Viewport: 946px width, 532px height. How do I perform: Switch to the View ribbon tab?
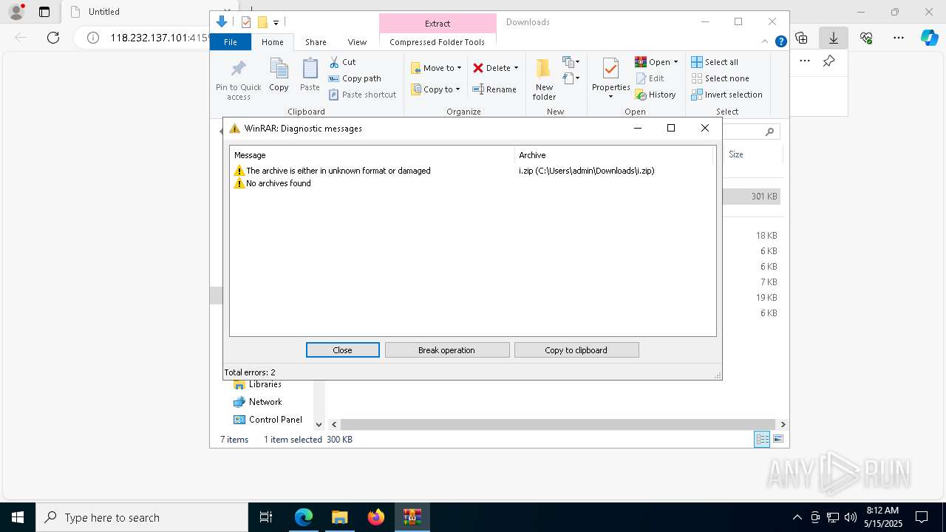[x=357, y=42]
